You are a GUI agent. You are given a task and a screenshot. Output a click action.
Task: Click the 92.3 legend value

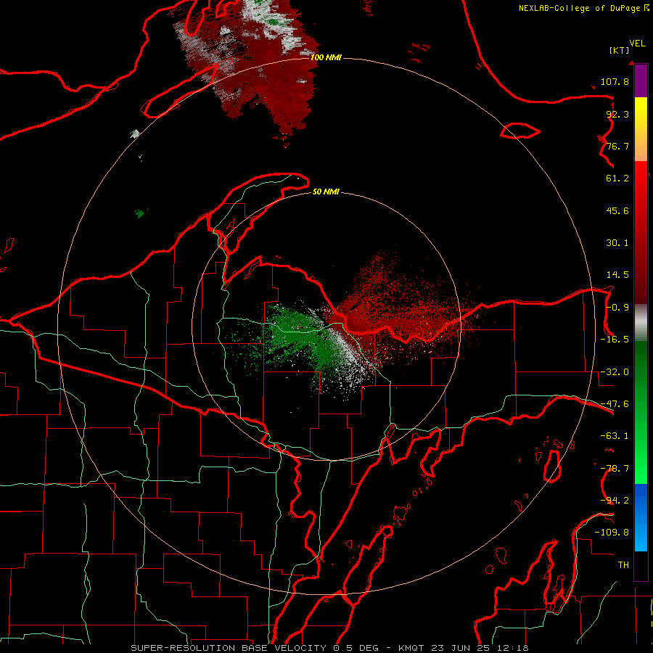(x=617, y=114)
